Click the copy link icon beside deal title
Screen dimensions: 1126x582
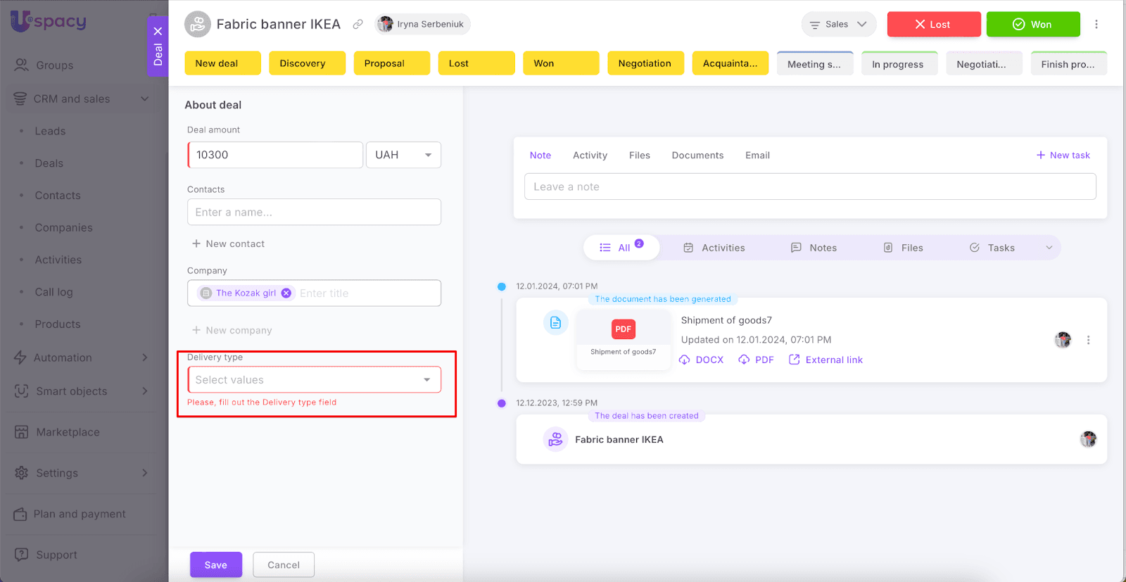point(358,25)
